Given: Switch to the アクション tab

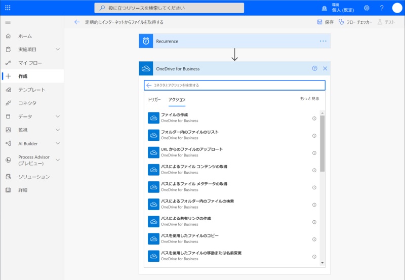Looking at the screenshot, I should click(x=177, y=99).
